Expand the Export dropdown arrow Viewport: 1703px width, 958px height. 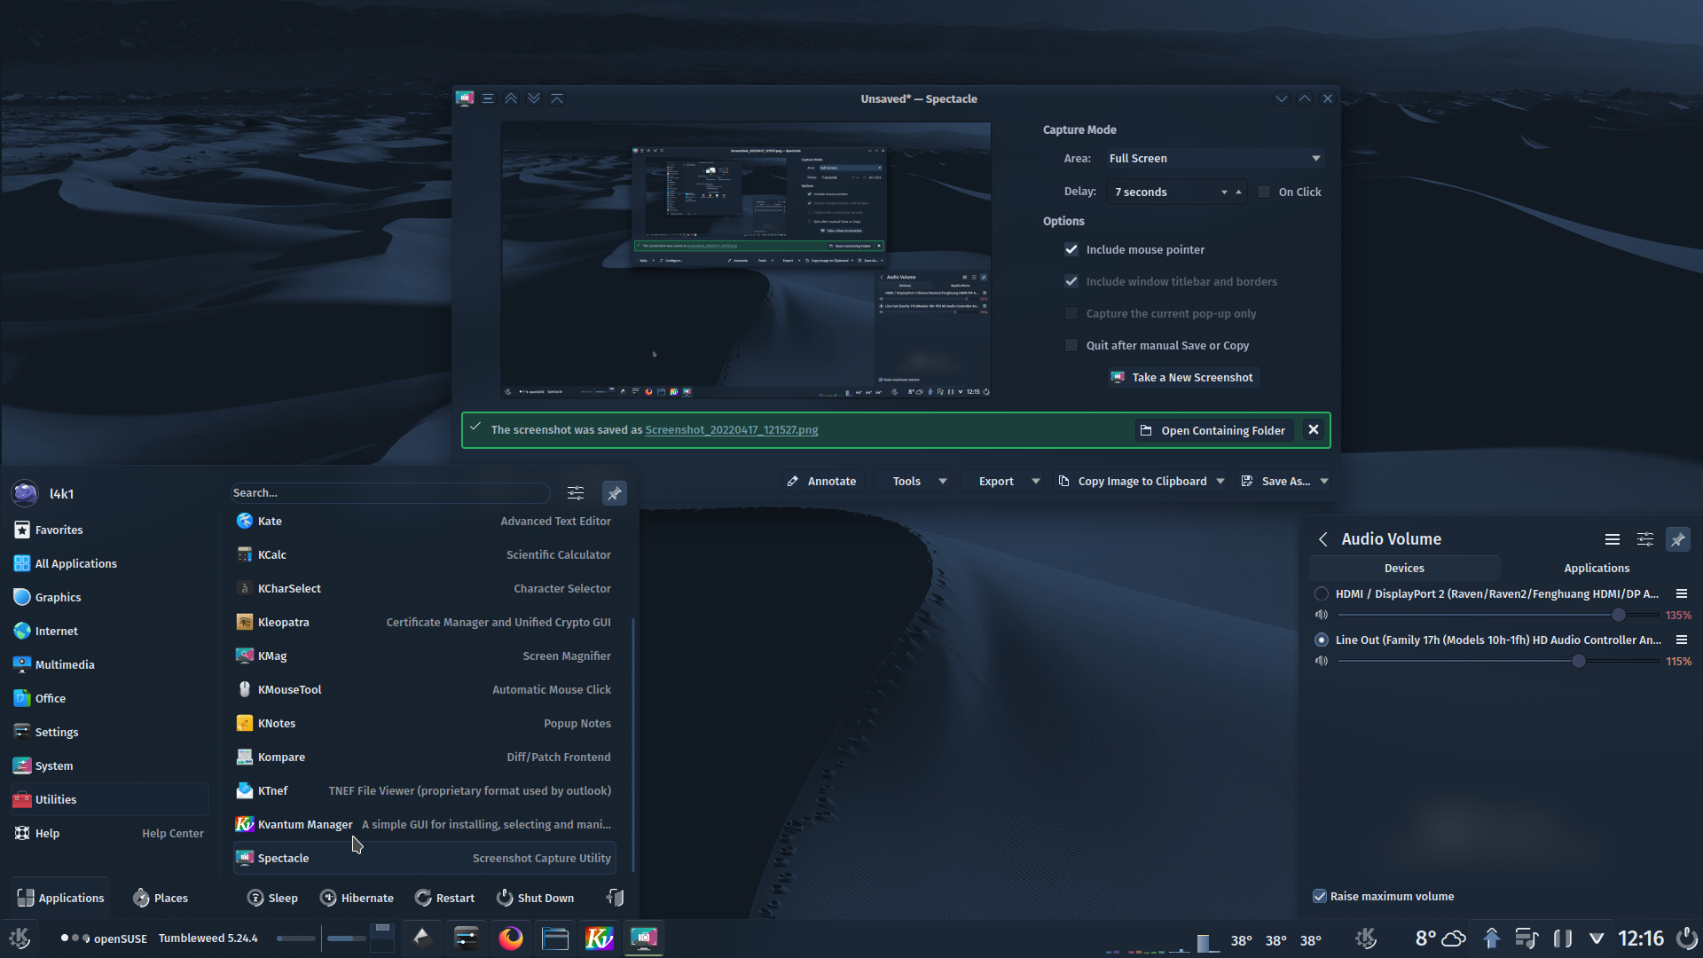pos(1036,481)
